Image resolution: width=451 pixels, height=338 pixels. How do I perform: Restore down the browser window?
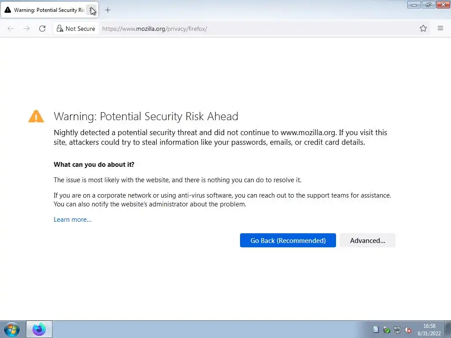[x=428, y=4]
